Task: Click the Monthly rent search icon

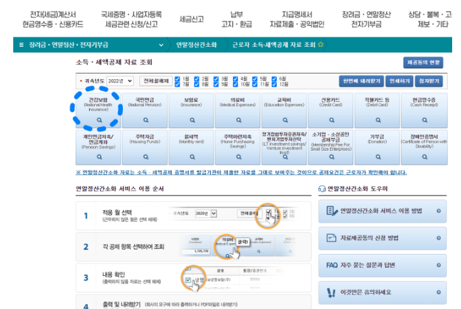Action: 193,157
